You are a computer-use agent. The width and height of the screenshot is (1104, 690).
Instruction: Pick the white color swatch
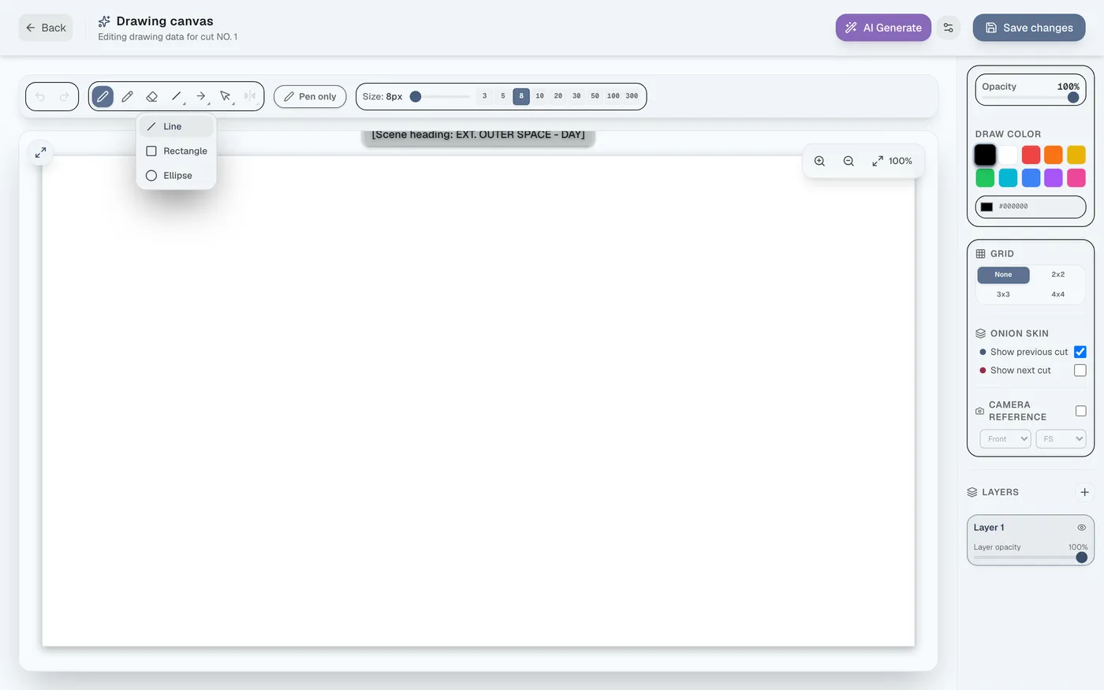pyautogui.click(x=1008, y=155)
